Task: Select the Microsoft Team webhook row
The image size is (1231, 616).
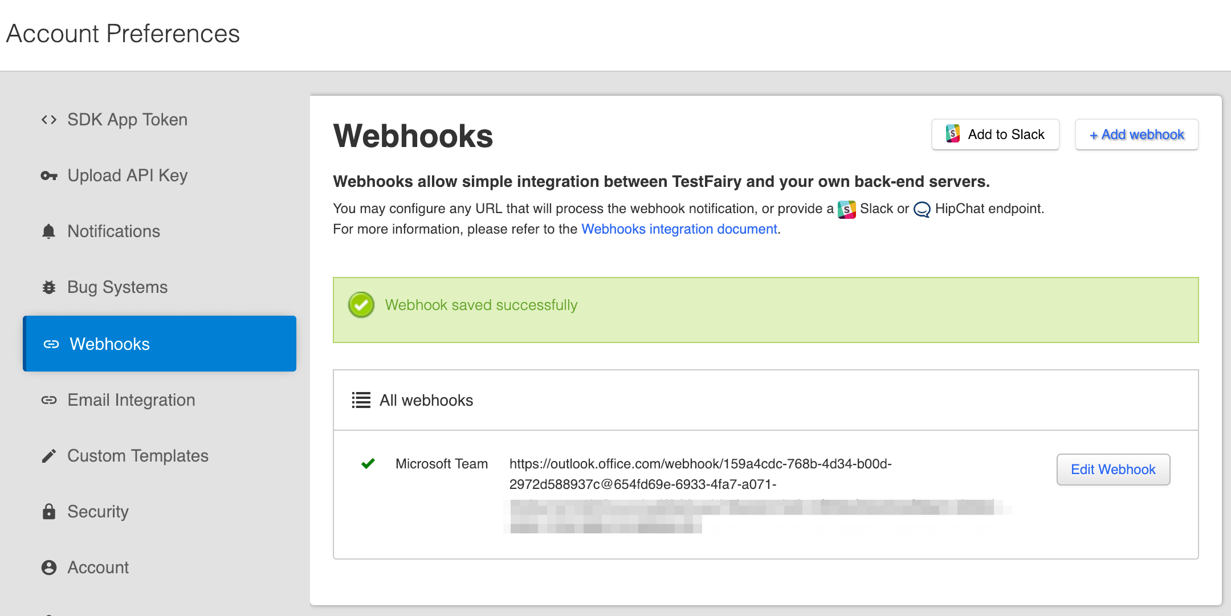Action: point(442,463)
